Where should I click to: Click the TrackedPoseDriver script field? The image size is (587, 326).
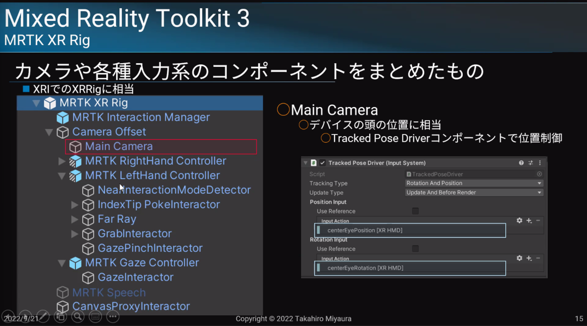pyautogui.click(x=474, y=174)
